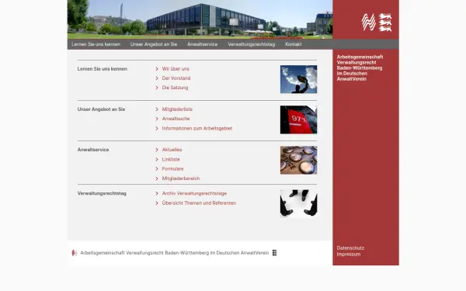Image resolution: width=466 pixels, height=291 pixels.
Task: Click the chevron next to Der Vorstand
Action: point(157,78)
